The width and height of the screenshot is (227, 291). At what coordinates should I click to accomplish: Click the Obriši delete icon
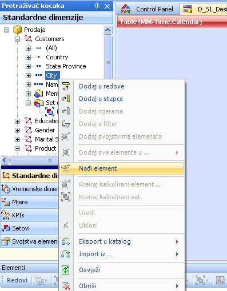coord(66,286)
